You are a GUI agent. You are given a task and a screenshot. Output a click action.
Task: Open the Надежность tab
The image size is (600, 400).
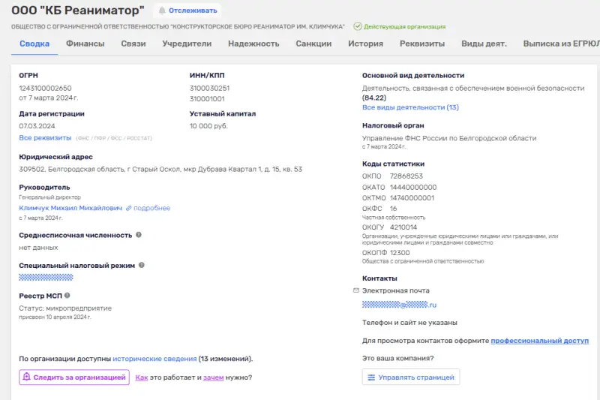click(x=253, y=44)
